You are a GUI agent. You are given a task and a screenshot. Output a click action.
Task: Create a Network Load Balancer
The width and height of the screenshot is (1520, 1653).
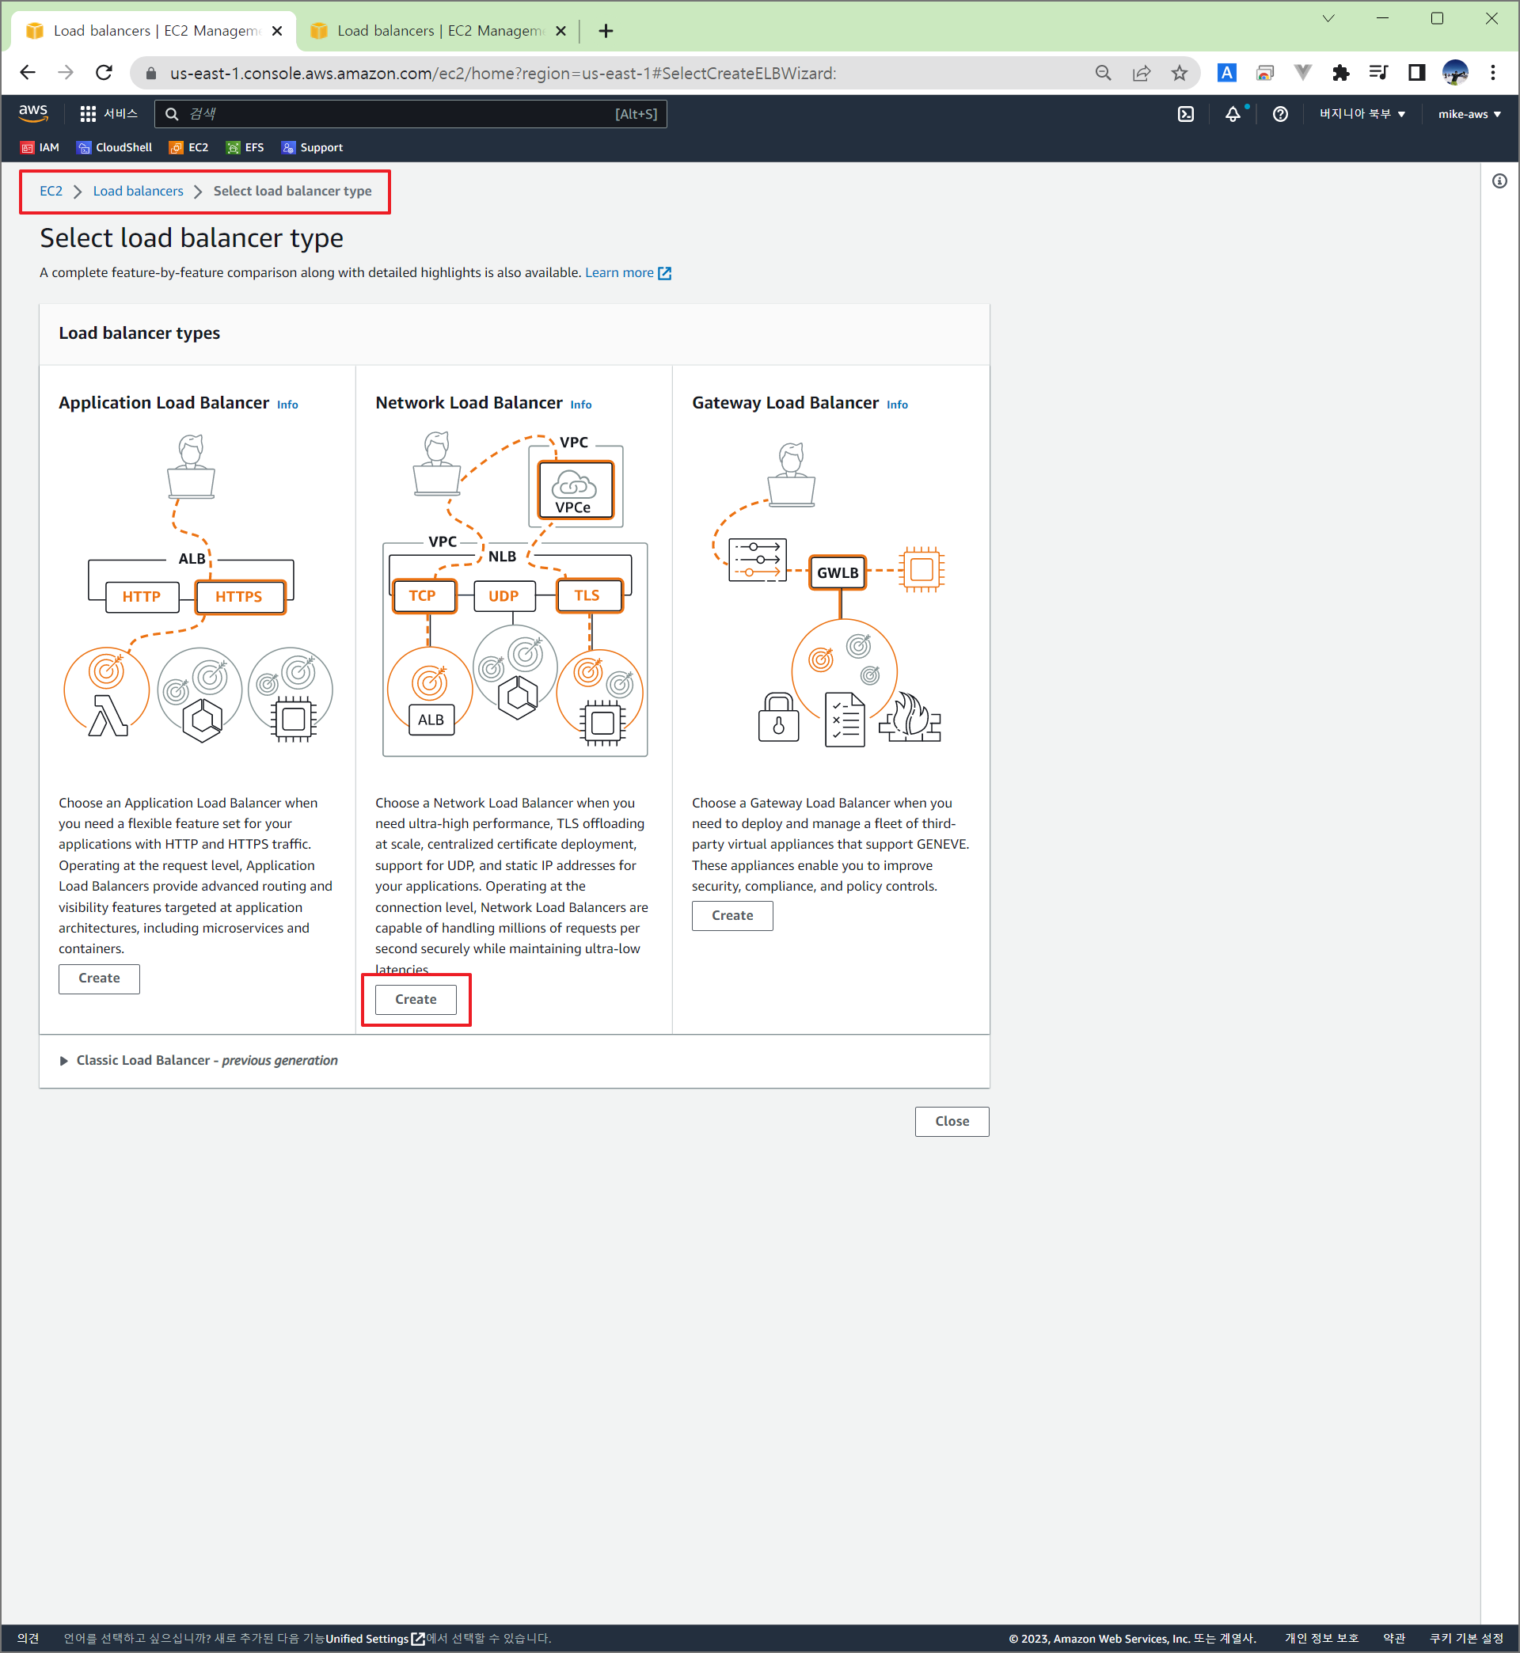coord(416,999)
